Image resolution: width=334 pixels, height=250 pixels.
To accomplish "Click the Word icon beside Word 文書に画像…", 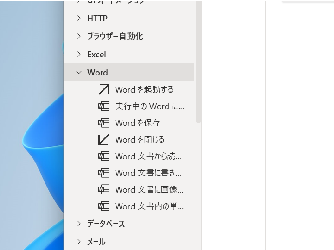I will (x=104, y=189).
